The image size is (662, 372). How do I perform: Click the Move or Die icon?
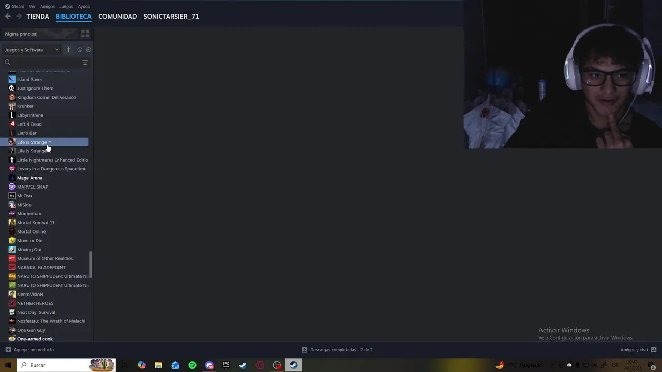coord(12,241)
